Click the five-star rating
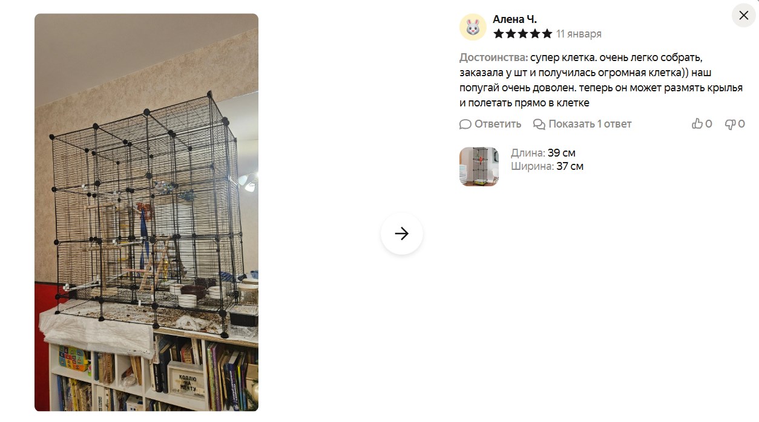Viewport: 759px width, 422px height. pos(522,34)
